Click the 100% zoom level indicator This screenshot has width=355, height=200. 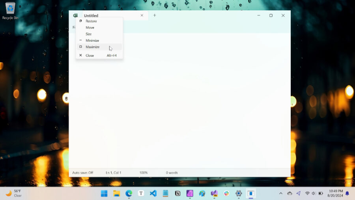point(144,173)
